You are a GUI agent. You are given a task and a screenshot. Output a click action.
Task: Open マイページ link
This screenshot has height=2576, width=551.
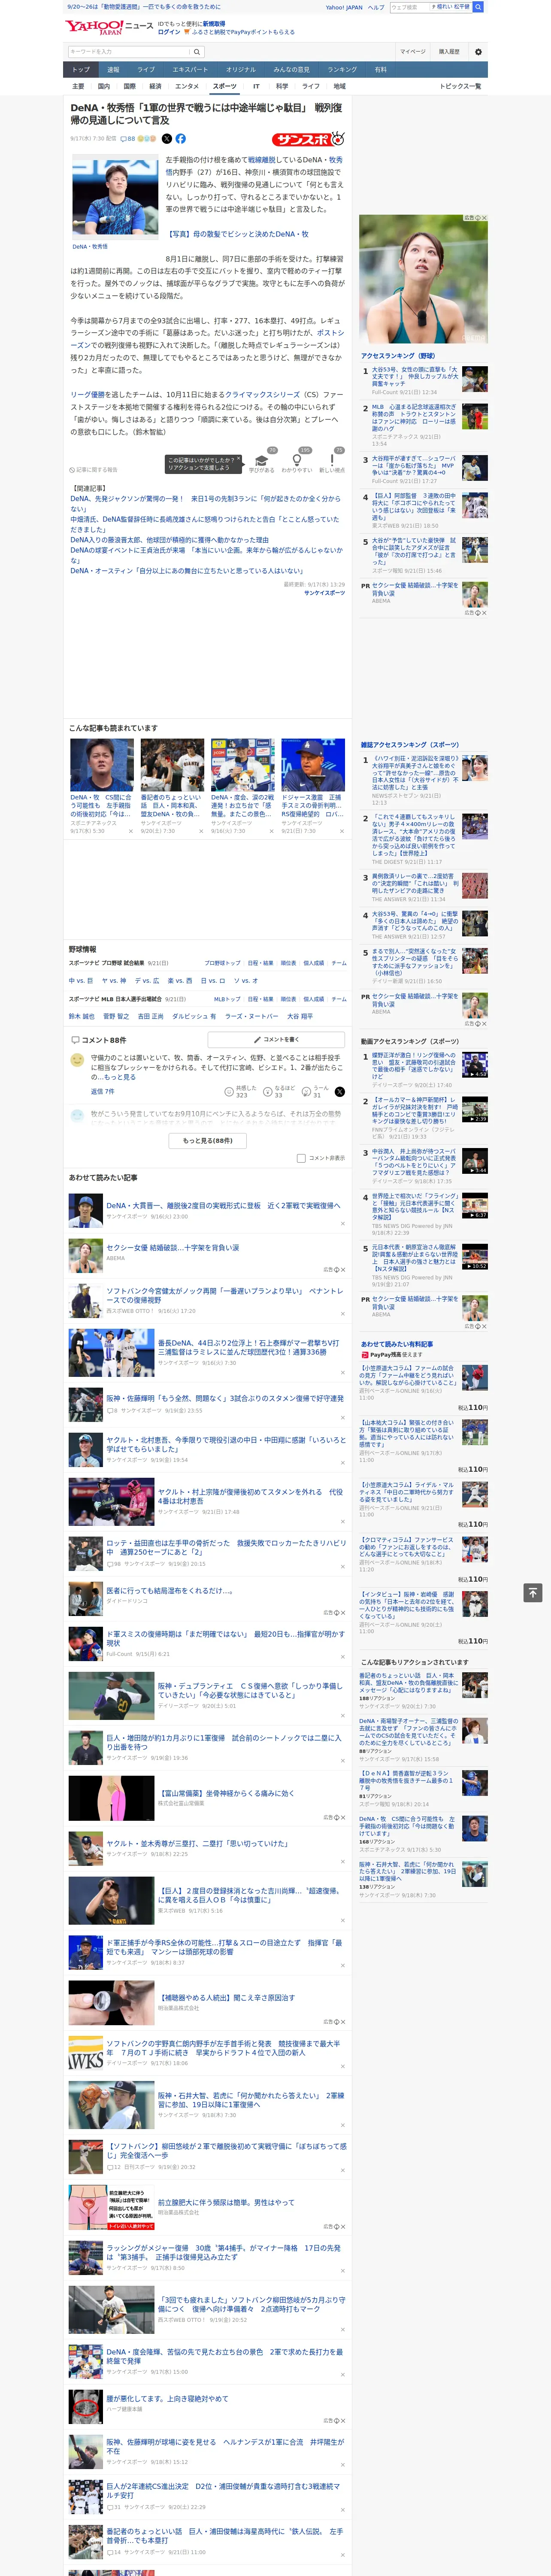pyautogui.click(x=412, y=52)
